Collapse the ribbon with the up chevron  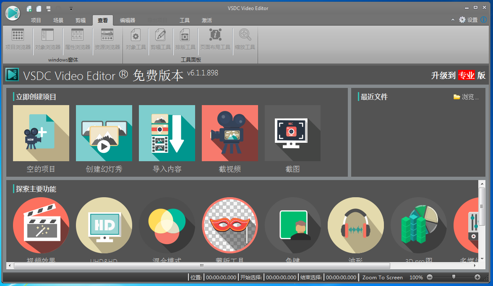[453, 20]
